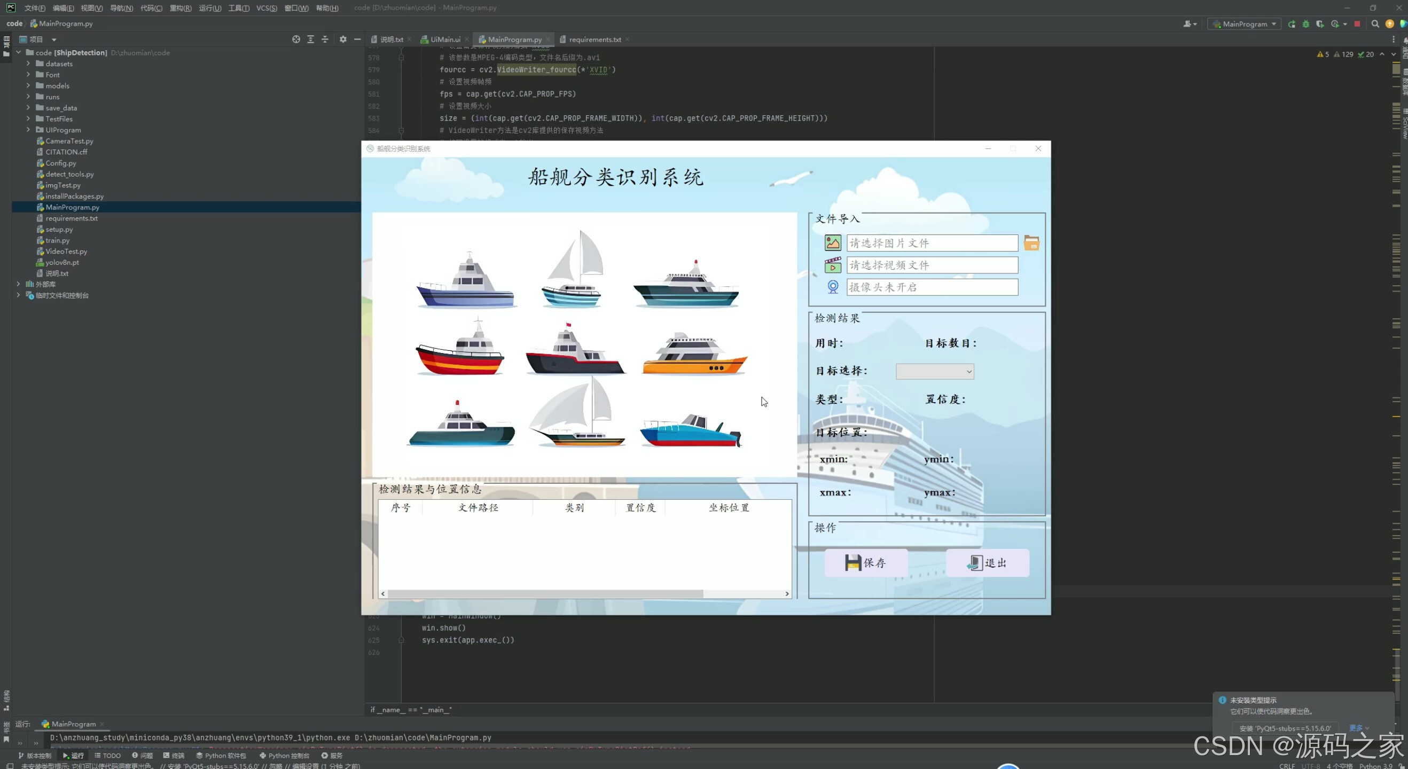
Task: Click the 保存 save button
Action: (x=866, y=562)
